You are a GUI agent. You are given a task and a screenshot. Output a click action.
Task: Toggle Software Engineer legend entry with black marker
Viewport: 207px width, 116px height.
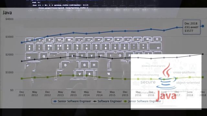tap(107, 101)
